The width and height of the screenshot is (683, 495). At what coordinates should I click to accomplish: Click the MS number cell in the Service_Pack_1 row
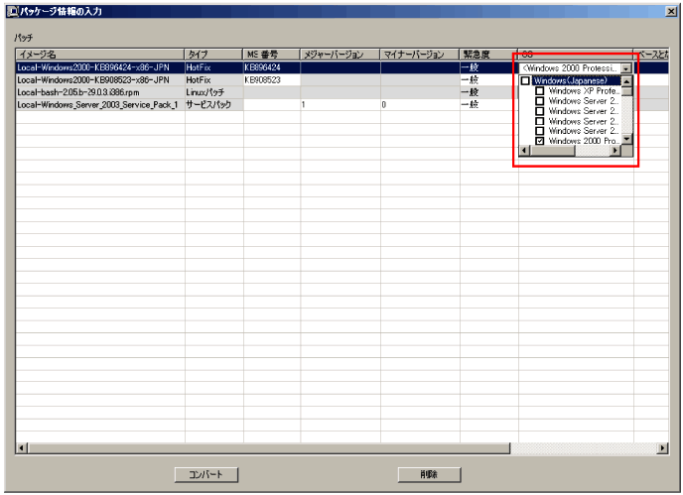point(271,105)
